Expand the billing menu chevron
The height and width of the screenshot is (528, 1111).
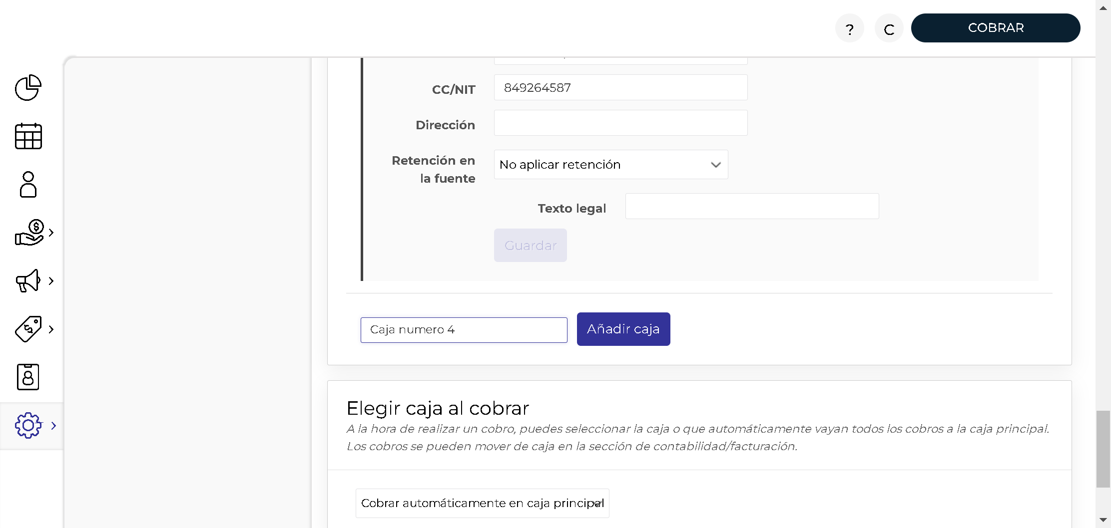point(51,233)
